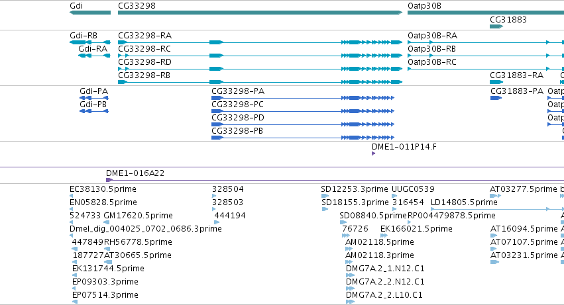Click the Gdi-PB protein label
Viewport: 564px width, 305px height.
(93, 105)
